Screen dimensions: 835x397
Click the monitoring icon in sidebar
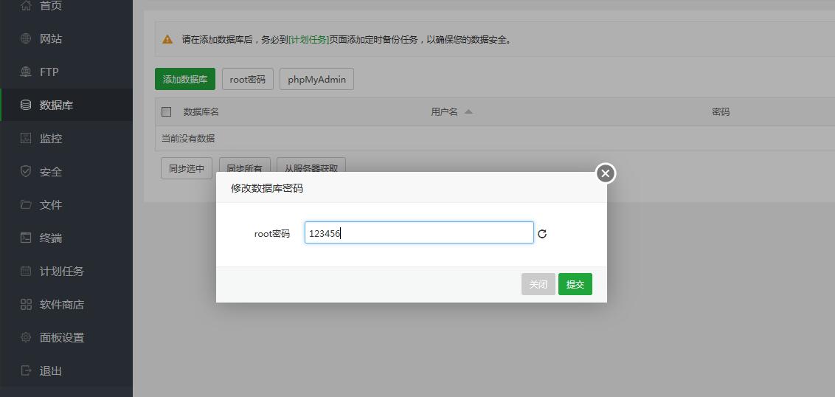26,139
